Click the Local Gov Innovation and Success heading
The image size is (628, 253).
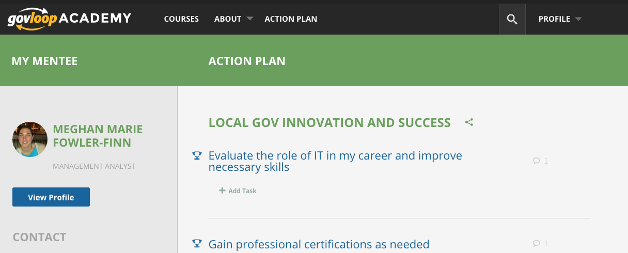pyautogui.click(x=329, y=123)
